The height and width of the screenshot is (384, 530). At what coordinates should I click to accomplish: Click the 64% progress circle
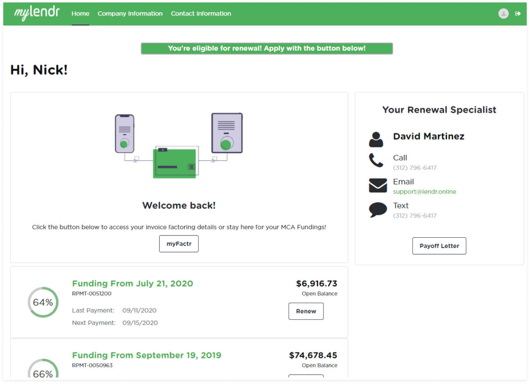click(43, 302)
